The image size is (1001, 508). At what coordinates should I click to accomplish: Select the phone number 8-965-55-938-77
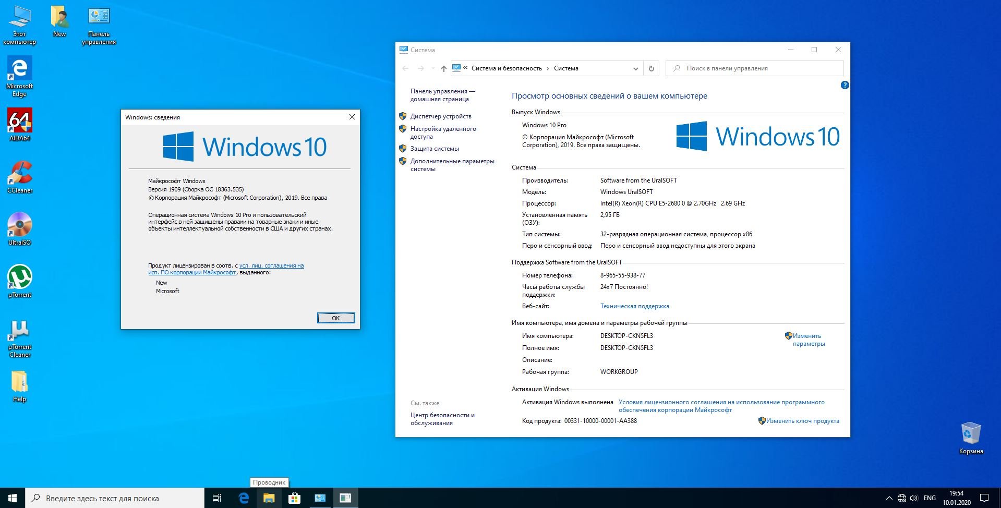click(x=623, y=275)
